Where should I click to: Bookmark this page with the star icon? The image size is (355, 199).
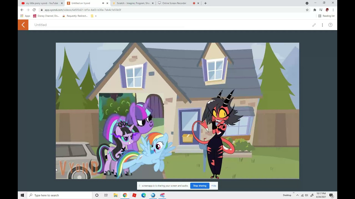(x=307, y=10)
